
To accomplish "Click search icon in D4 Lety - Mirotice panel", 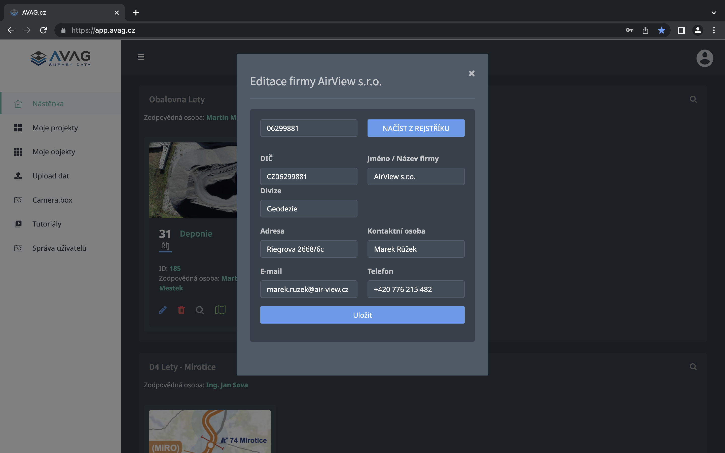I will [693, 367].
